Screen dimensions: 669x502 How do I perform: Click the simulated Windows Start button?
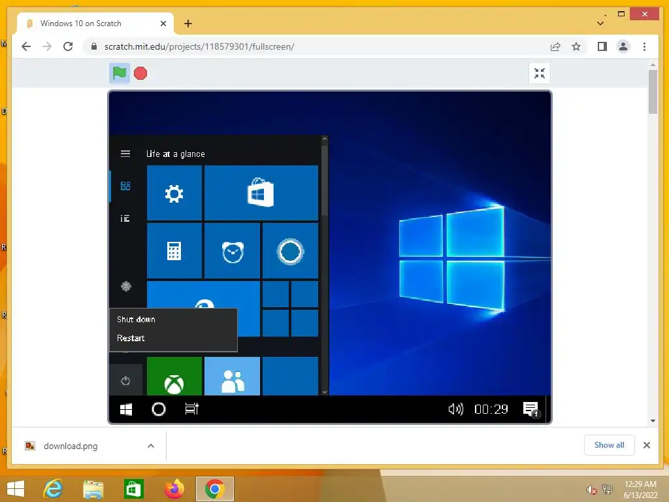tap(126, 409)
